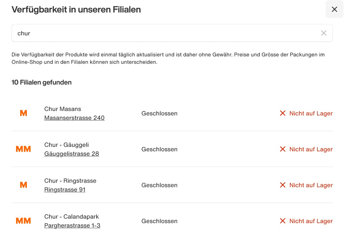Select the Chur - Calandapark store name
This screenshot has height=237, width=345.
[72, 217]
